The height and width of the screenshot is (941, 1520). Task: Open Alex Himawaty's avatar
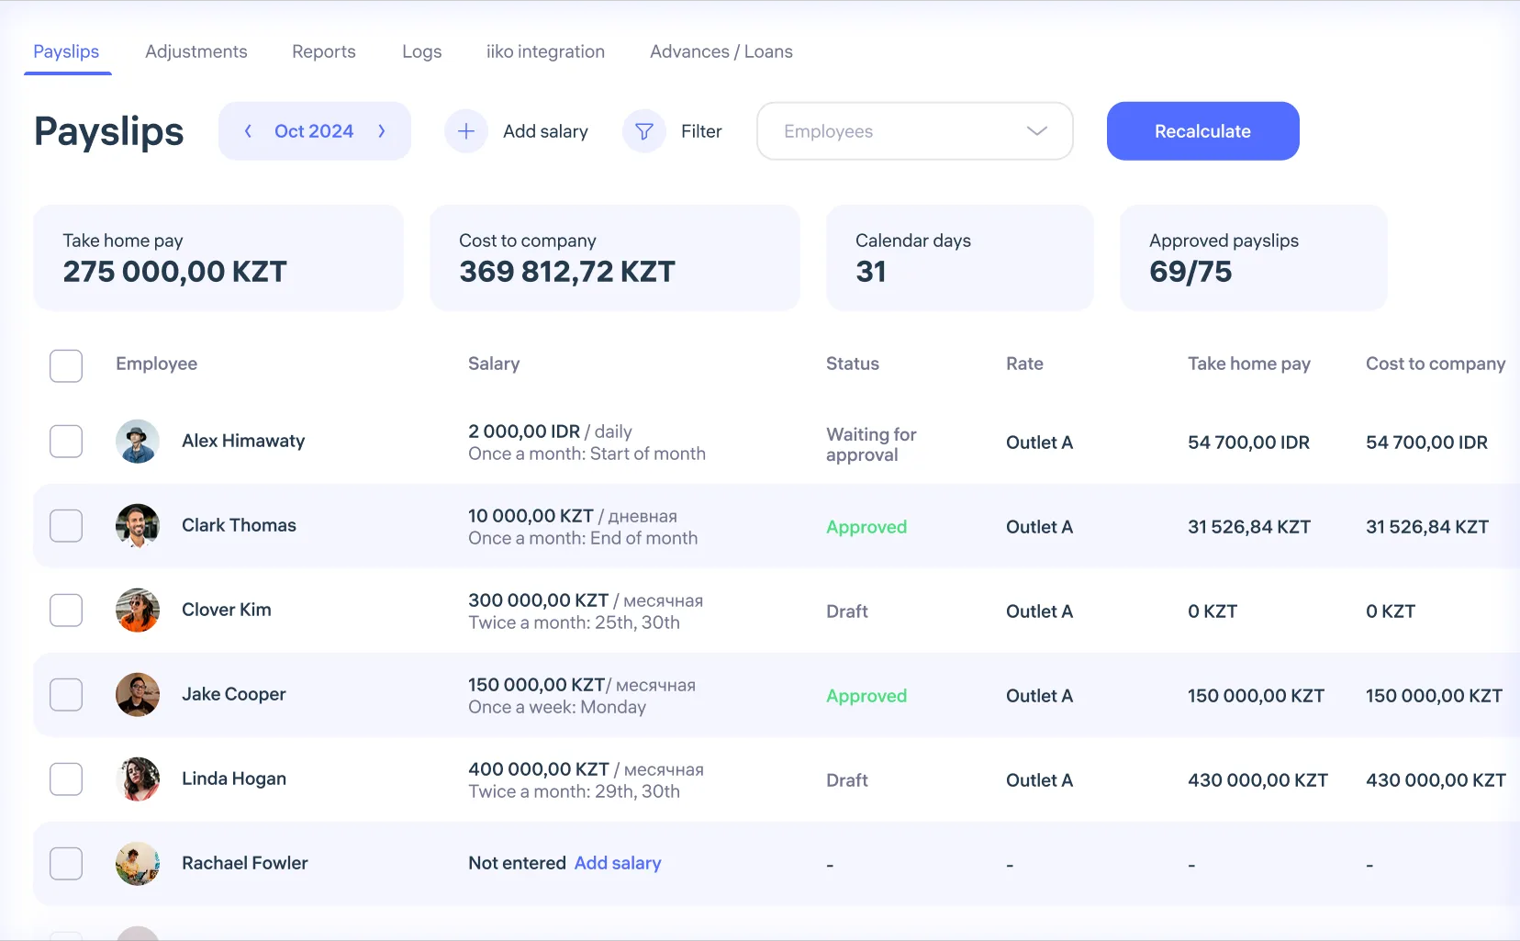click(x=138, y=442)
